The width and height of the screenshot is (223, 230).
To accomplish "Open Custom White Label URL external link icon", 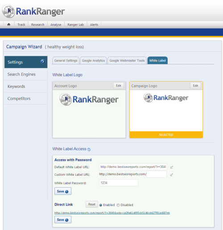I will pyautogui.click(x=171, y=175).
